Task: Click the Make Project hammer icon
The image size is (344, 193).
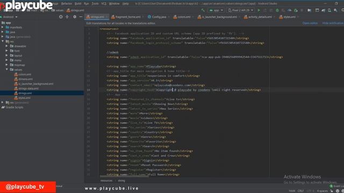Action: 203,10
